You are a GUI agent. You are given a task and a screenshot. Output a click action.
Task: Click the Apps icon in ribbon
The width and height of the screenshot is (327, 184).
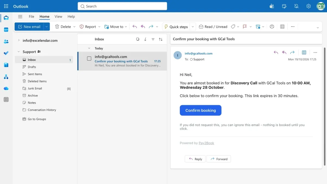[x=282, y=27]
